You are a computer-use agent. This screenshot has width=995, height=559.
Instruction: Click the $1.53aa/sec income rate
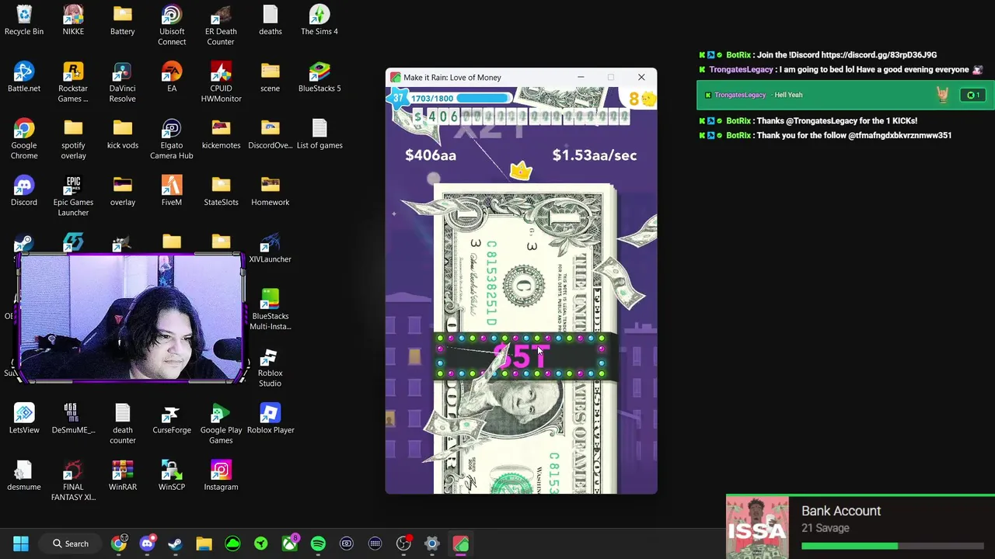point(595,155)
